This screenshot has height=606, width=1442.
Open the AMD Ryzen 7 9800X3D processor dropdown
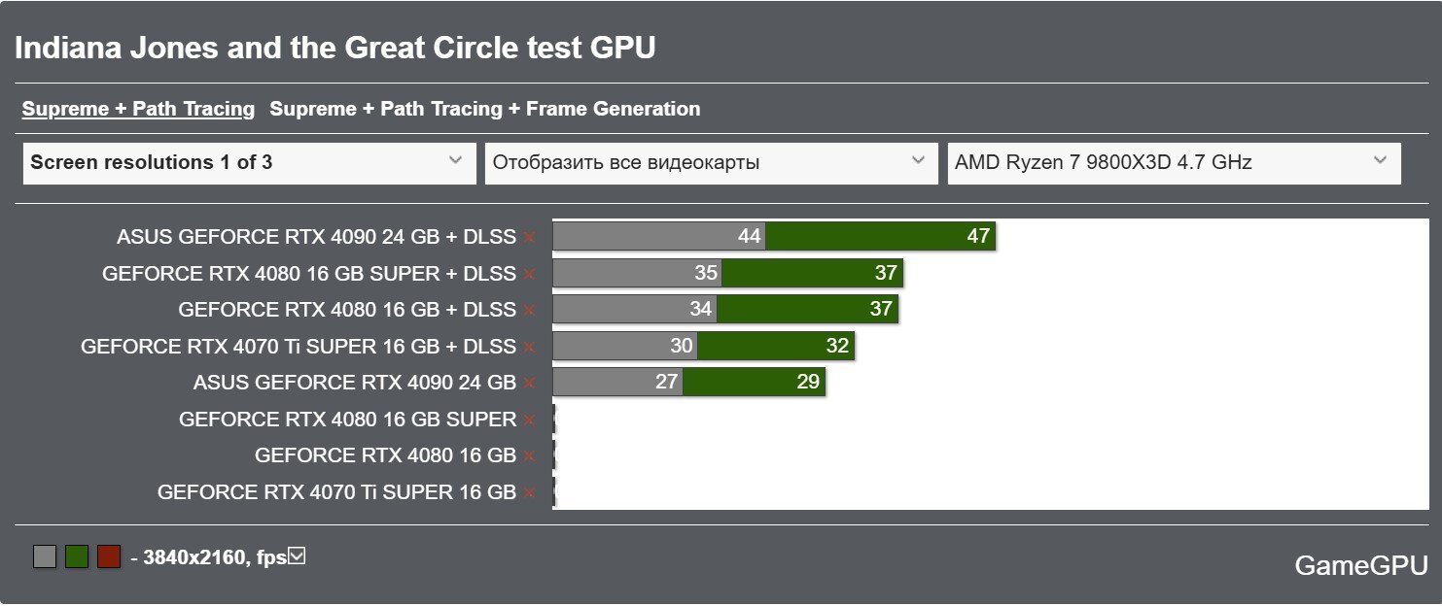pos(1174,163)
